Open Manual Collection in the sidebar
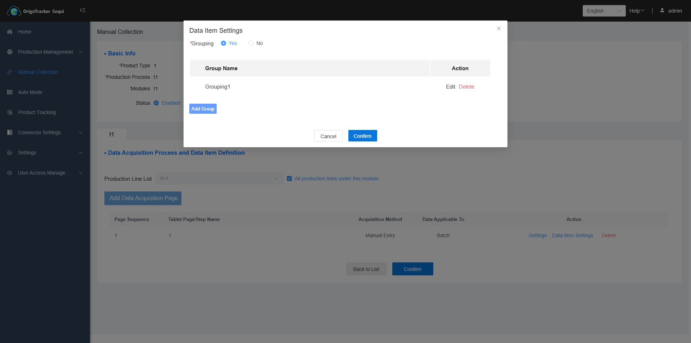691x343 pixels. pyautogui.click(x=38, y=72)
